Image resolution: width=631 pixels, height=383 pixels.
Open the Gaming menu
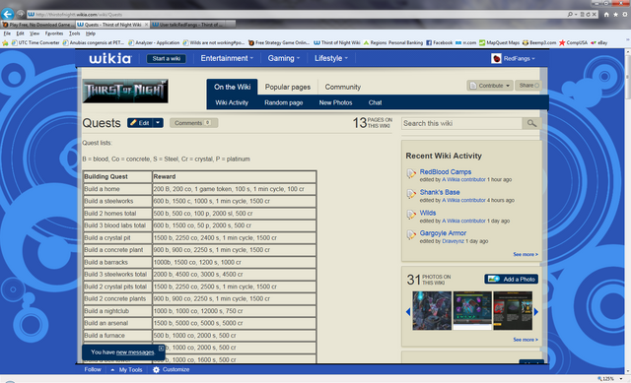coord(284,58)
